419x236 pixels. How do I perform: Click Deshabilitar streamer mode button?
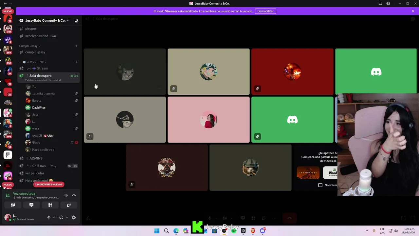[265, 11]
